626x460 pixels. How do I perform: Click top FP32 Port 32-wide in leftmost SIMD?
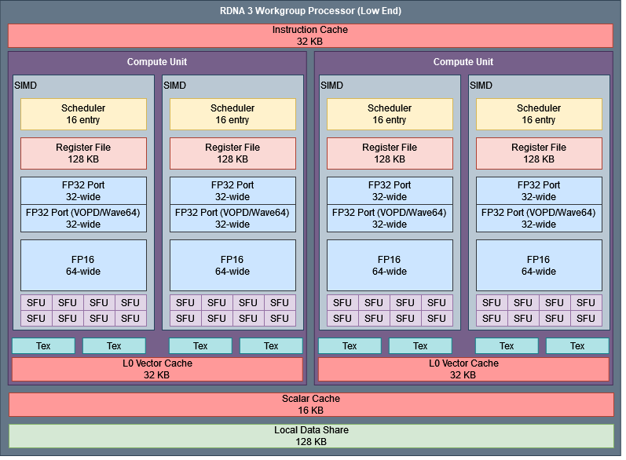pos(83,191)
